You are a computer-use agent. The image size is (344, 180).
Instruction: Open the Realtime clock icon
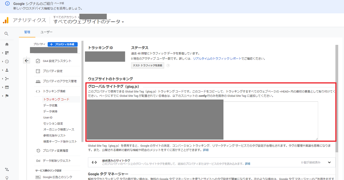[x=7, y=61]
